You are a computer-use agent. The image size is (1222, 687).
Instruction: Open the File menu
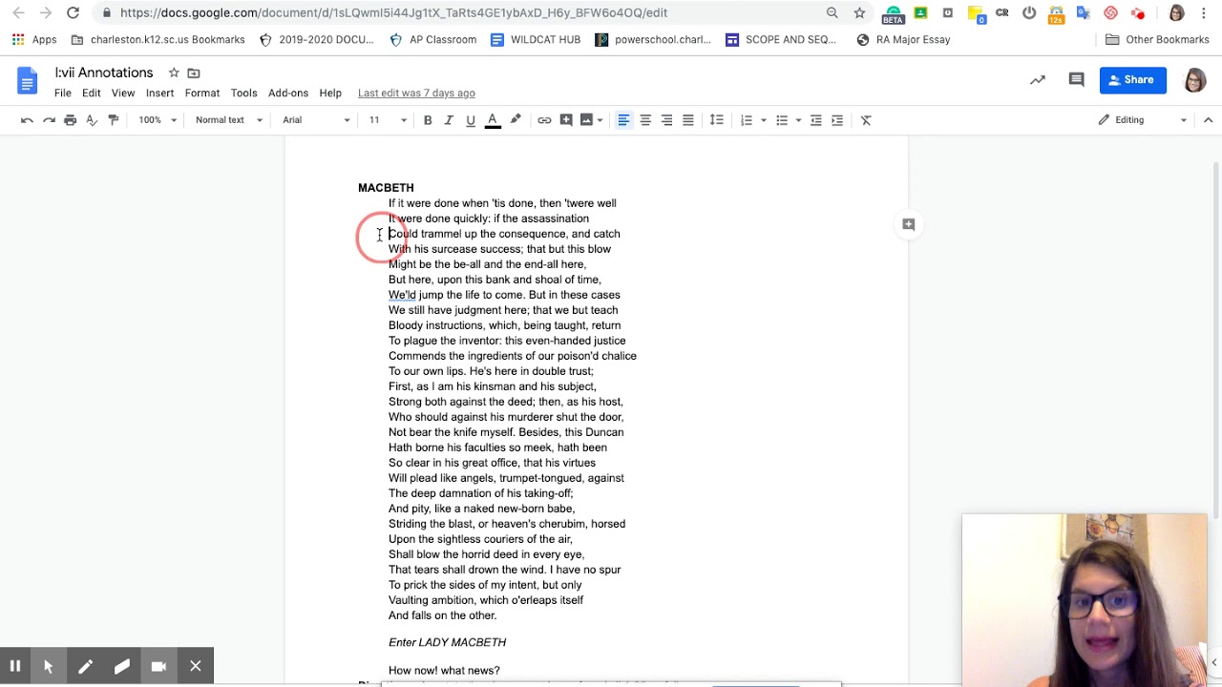pos(63,94)
